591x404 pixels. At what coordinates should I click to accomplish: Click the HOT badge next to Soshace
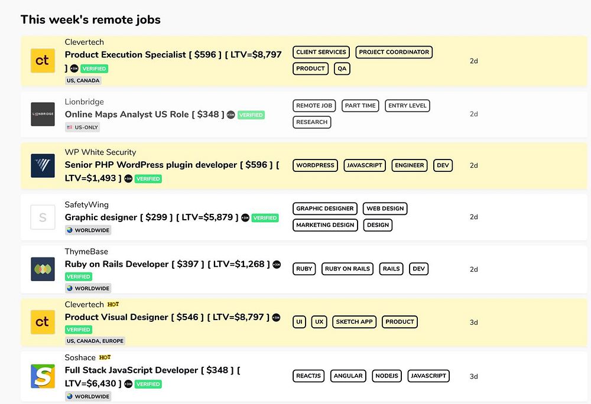pos(105,357)
